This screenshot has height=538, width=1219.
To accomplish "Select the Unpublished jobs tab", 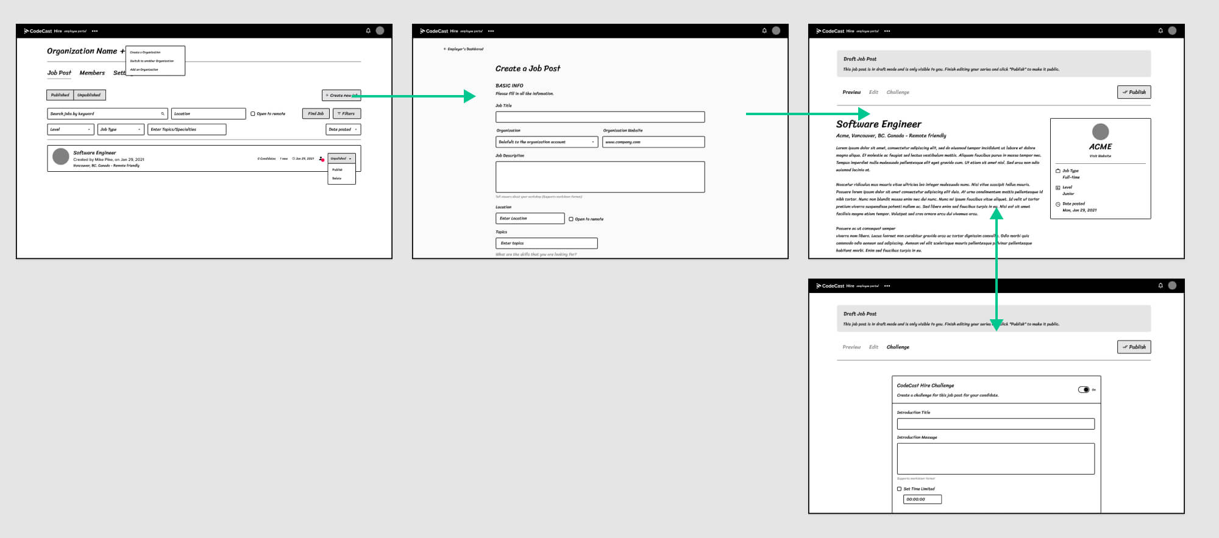I will pyautogui.click(x=89, y=95).
